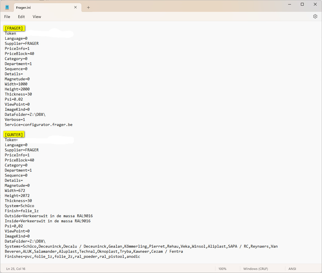322x273 pixels.
Task: Click the Thickness=30 line under FRAGER section
Action: [18, 94]
